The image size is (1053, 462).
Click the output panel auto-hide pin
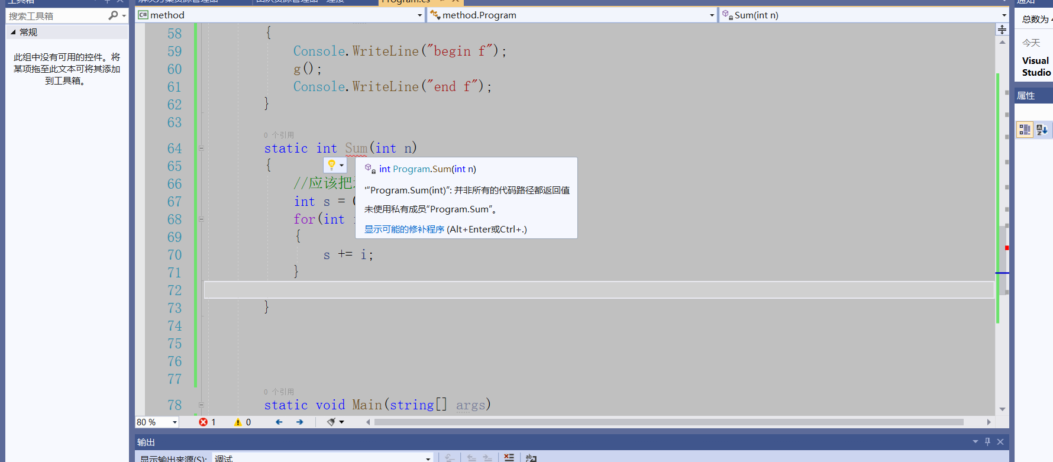pos(987,441)
